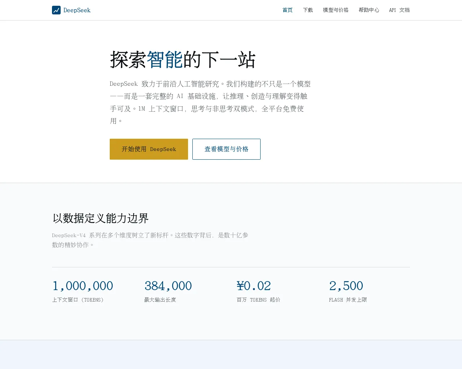
Task: Click the 探索智能的下一站 headline
Action: click(x=183, y=60)
